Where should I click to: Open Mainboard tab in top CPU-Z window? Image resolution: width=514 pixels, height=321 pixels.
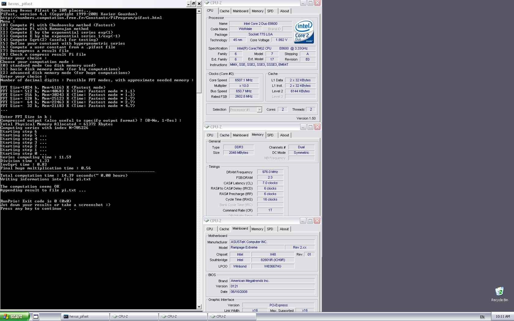coord(240,11)
